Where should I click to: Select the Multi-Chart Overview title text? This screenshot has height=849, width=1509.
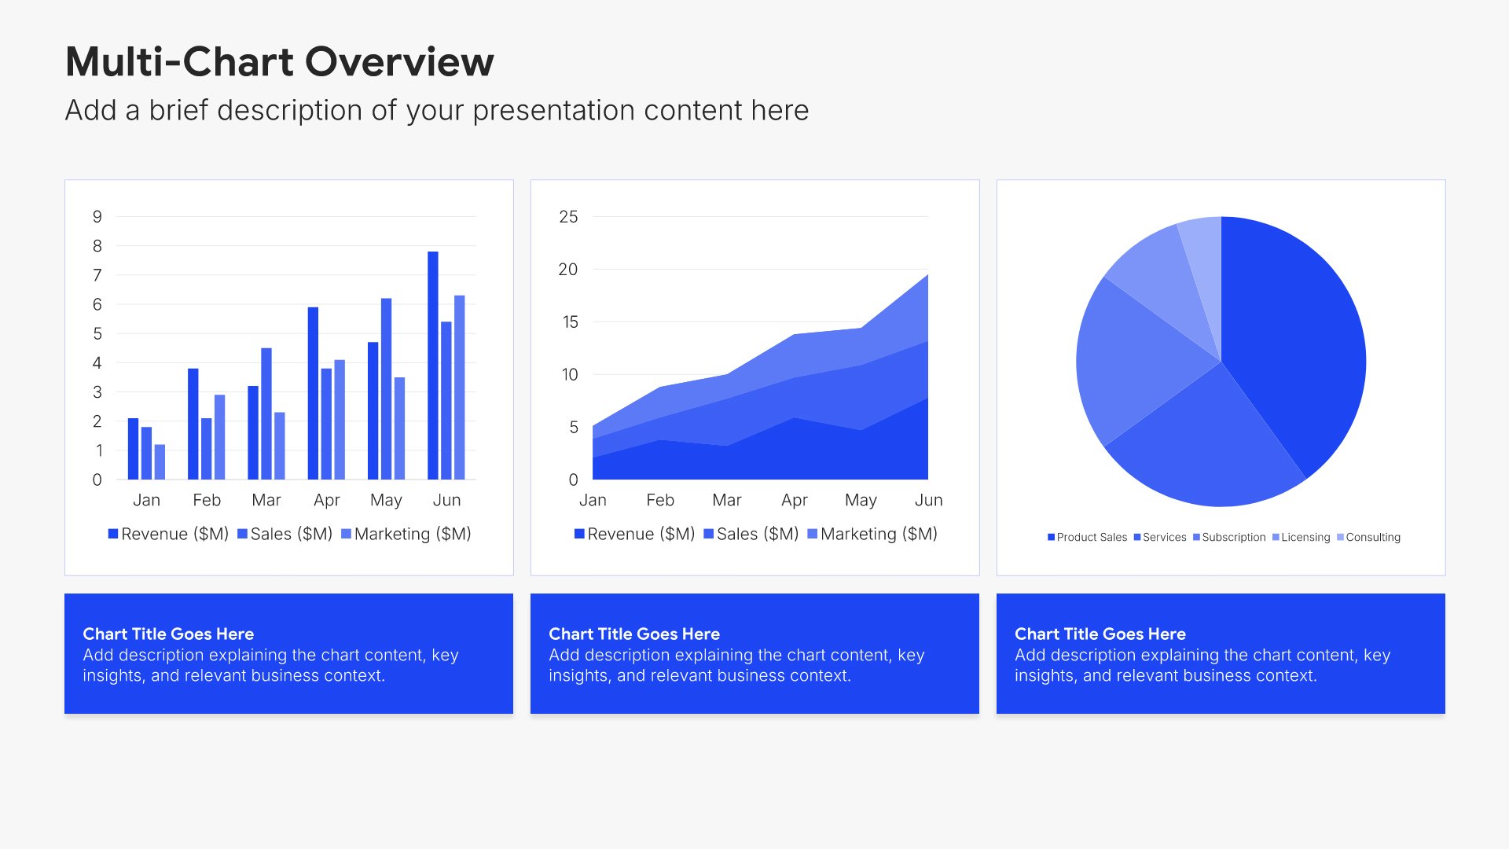click(x=279, y=61)
